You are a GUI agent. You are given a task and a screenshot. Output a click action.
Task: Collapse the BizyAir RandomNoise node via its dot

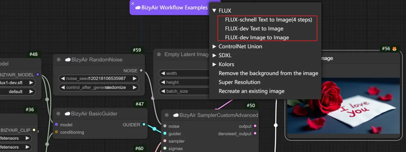[59, 60]
